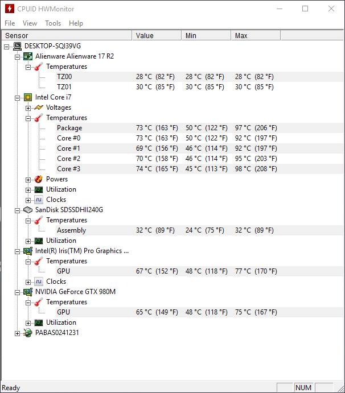Viewport: 345px width, 393px height.
Task: Click the DESKTOP-SQI39VG computer icon
Action: (x=17, y=46)
